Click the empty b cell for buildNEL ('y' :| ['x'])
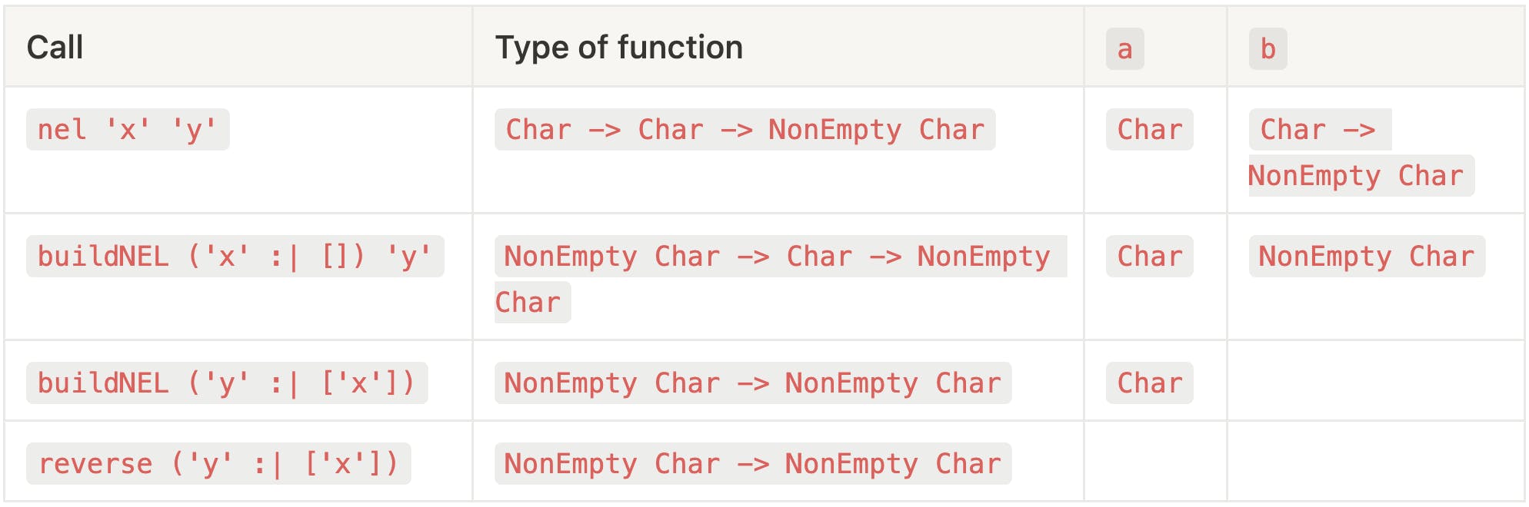The height and width of the screenshot is (507, 1529). (1375, 381)
